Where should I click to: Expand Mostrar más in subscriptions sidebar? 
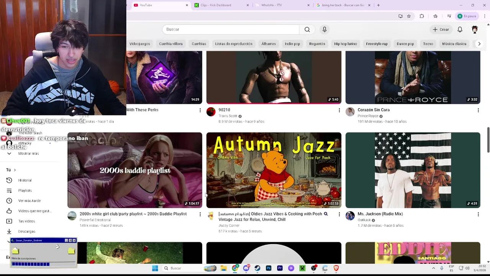tap(28, 153)
